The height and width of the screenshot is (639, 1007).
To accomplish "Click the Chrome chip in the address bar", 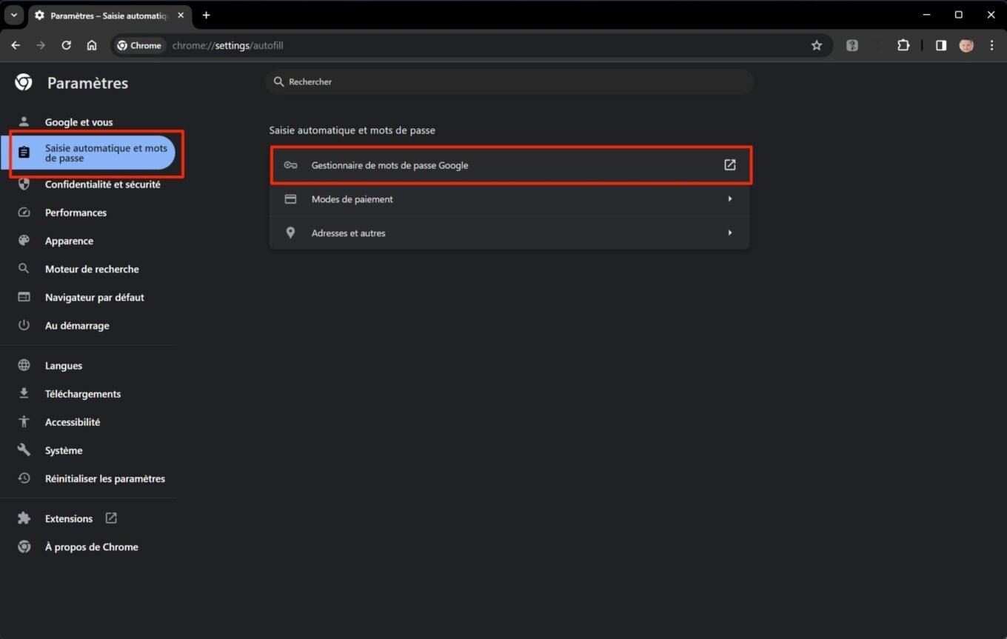I will (139, 45).
